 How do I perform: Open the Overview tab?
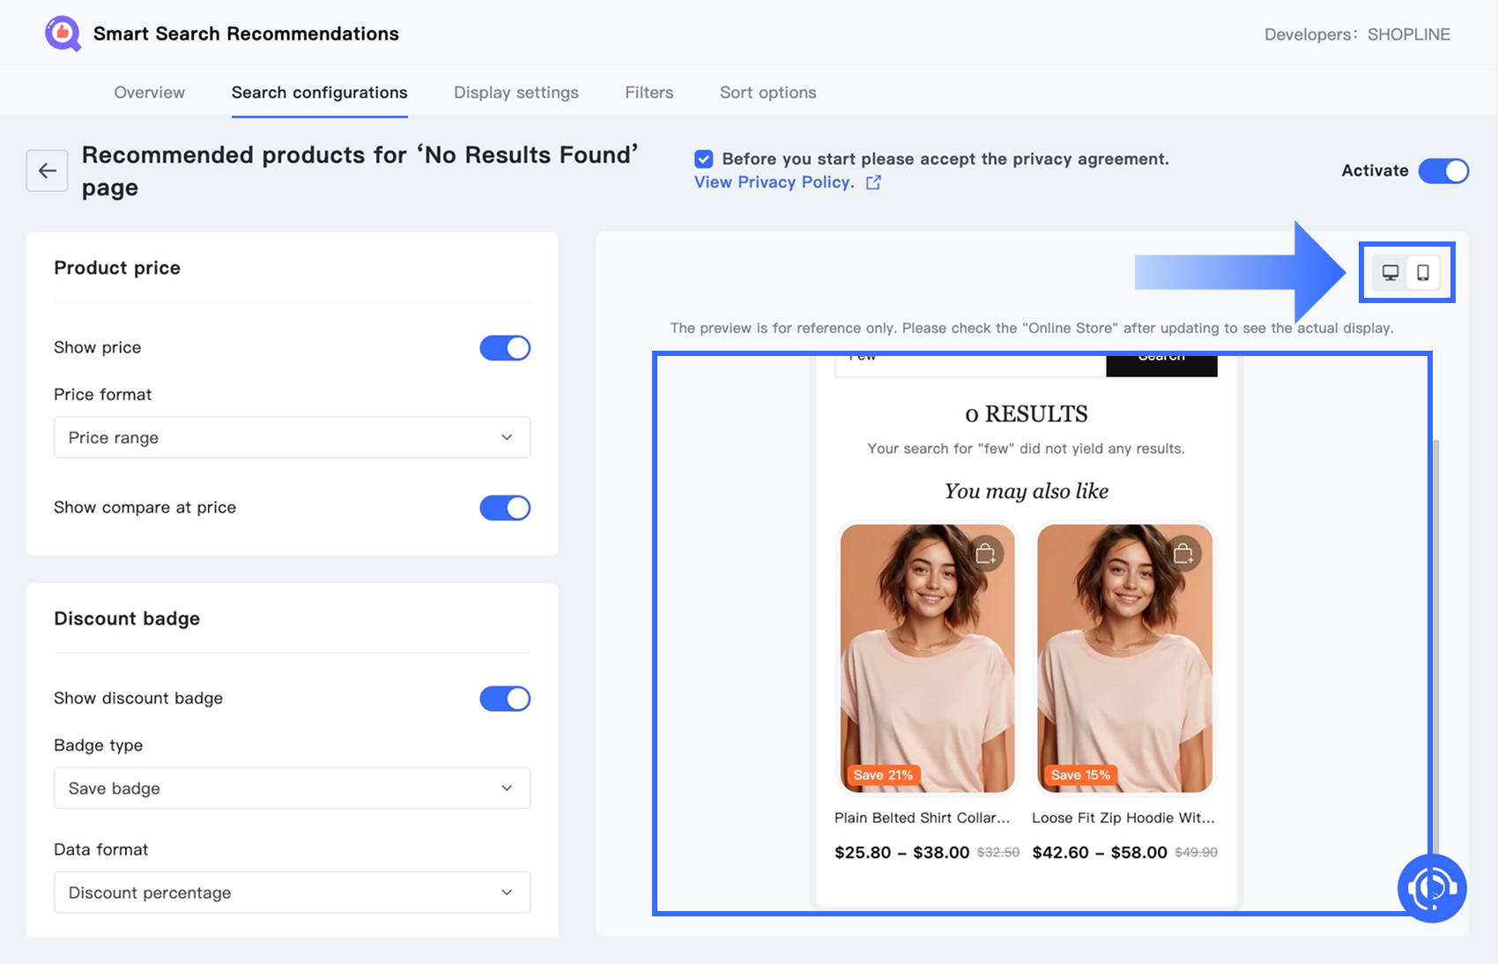[x=150, y=93]
